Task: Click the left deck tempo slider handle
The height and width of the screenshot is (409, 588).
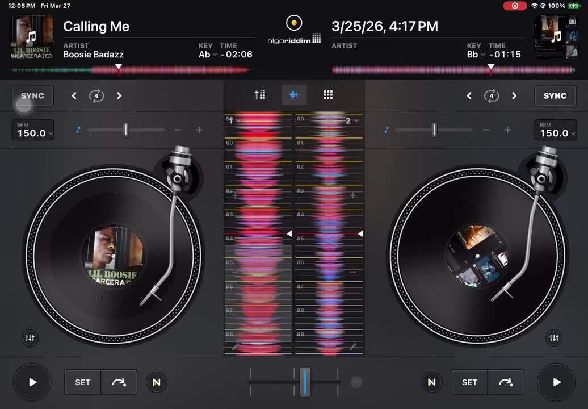Action: (x=125, y=130)
